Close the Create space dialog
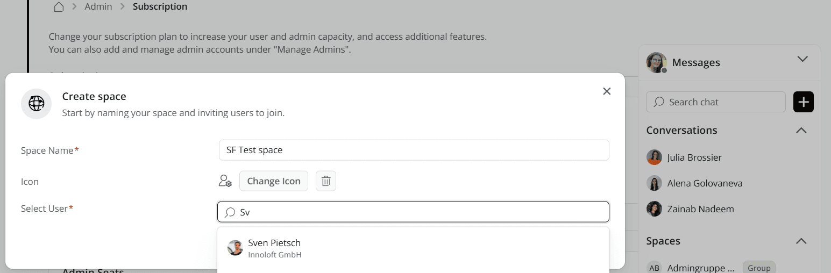This screenshot has height=273, width=831. click(607, 91)
